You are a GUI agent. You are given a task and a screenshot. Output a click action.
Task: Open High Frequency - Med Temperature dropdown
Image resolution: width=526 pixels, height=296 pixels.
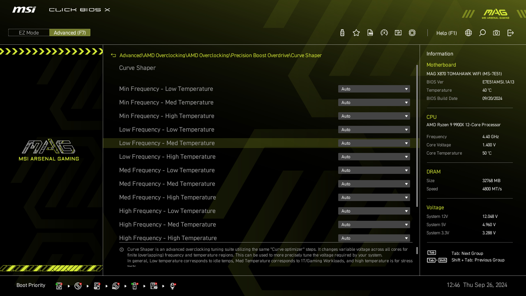[x=374, y=224]
